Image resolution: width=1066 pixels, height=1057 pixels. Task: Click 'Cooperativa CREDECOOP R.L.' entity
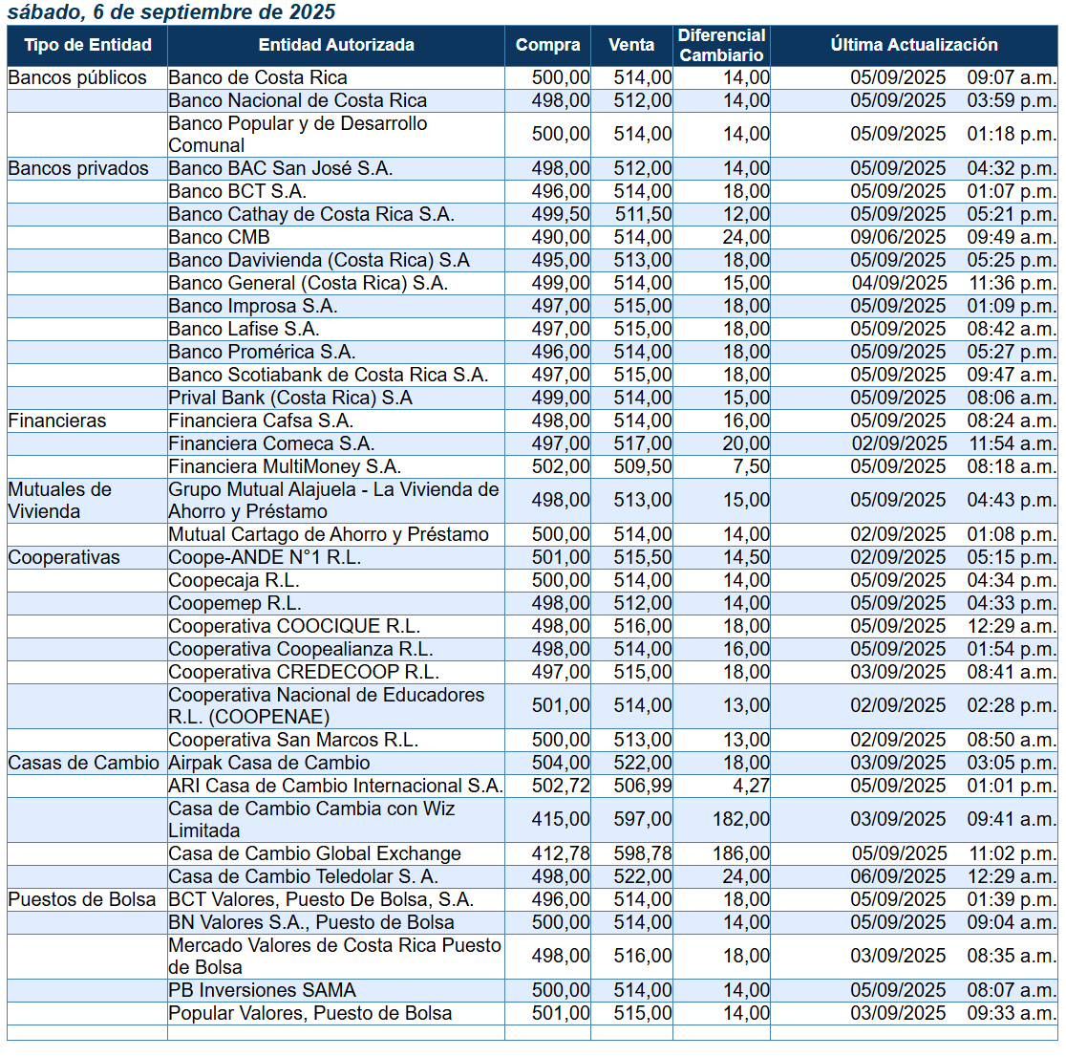coord(304,673)
